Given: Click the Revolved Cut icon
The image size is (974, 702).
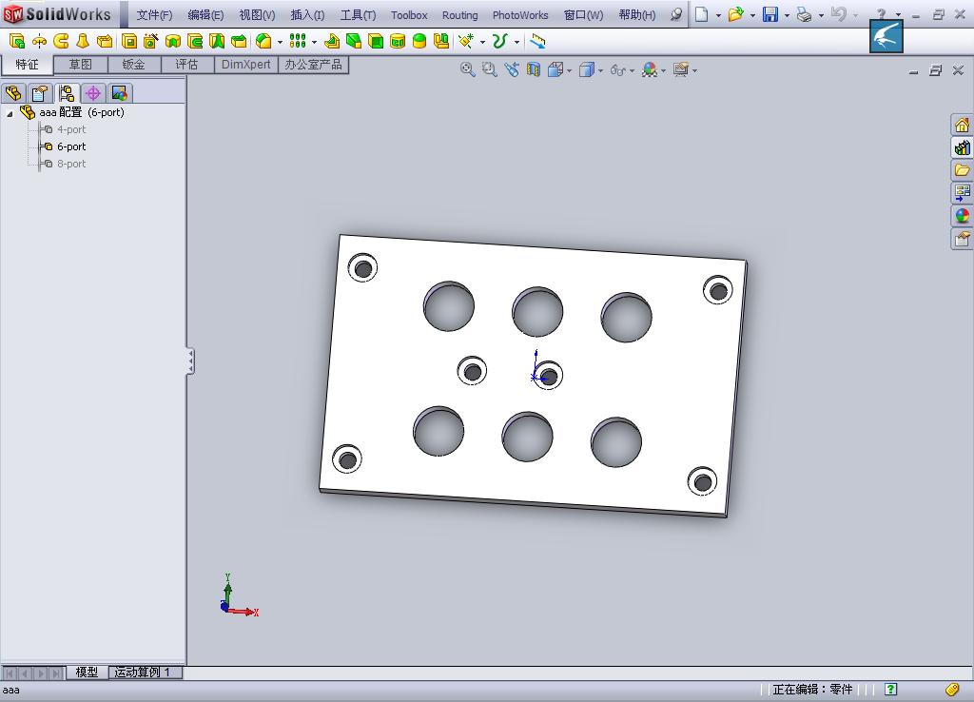Looking at the screenshot, I should (173, 42).
